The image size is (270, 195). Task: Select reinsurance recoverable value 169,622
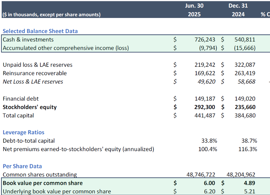click(x=205, y=73)
